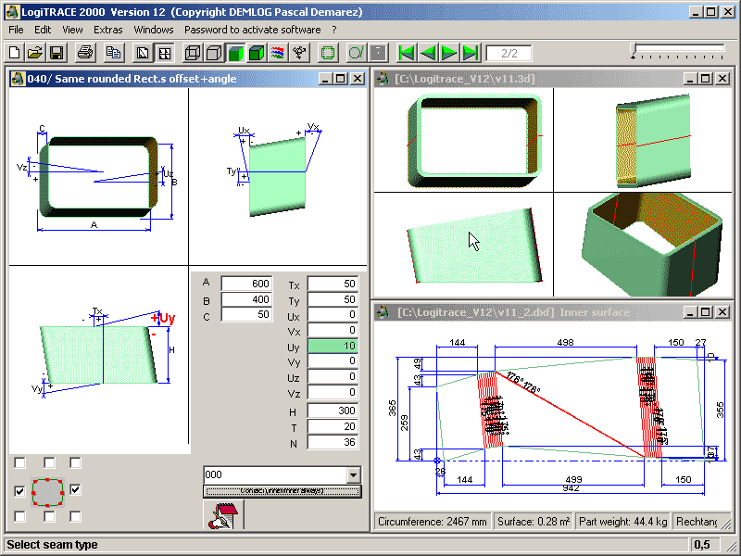
Task: Open the Extras menu
Action: click(107, 30)
